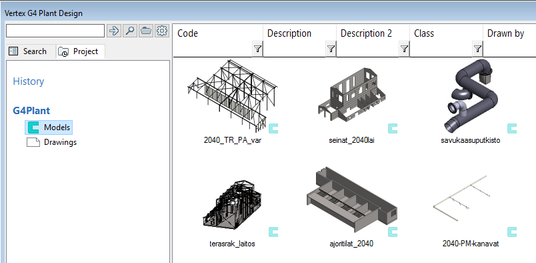Select the terasrak_laitos model thumbnail
The width and height of the screenshot is (536, 263).
[233, 203]
